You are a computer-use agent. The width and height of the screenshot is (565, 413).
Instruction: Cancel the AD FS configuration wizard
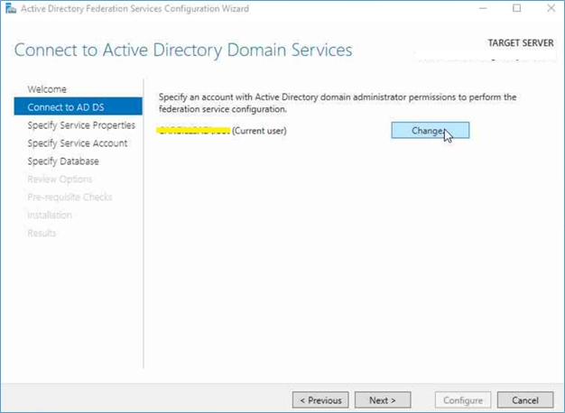pos(525,400)
